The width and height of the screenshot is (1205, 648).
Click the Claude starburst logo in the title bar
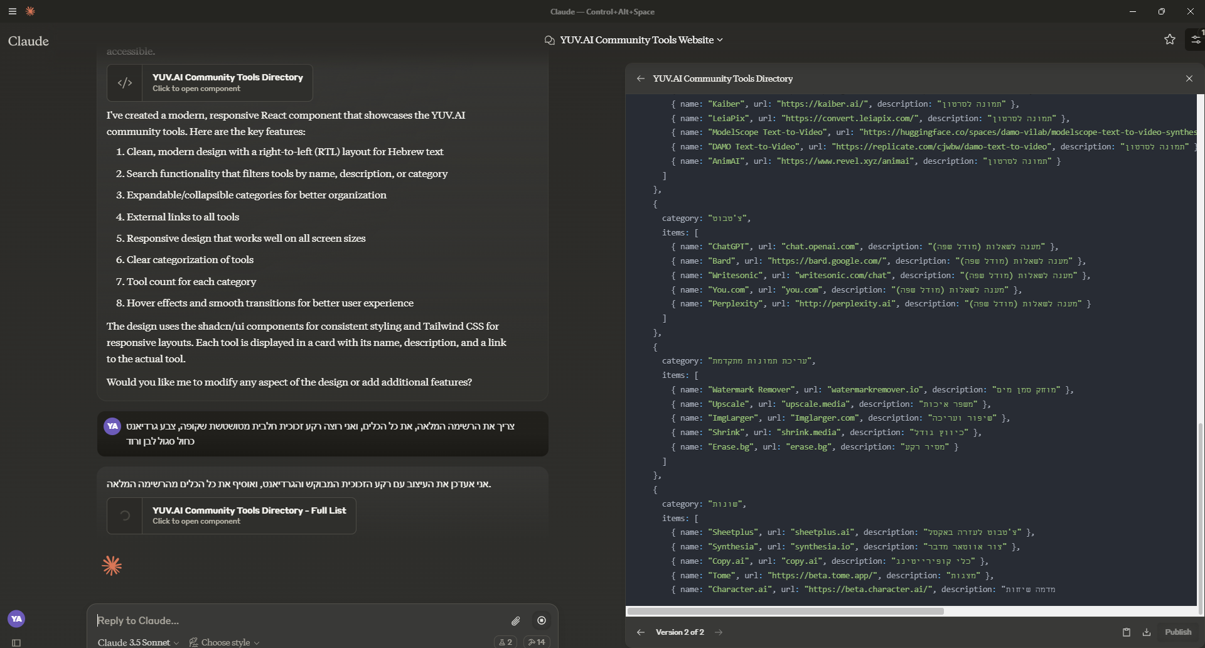tap(30, 11)
